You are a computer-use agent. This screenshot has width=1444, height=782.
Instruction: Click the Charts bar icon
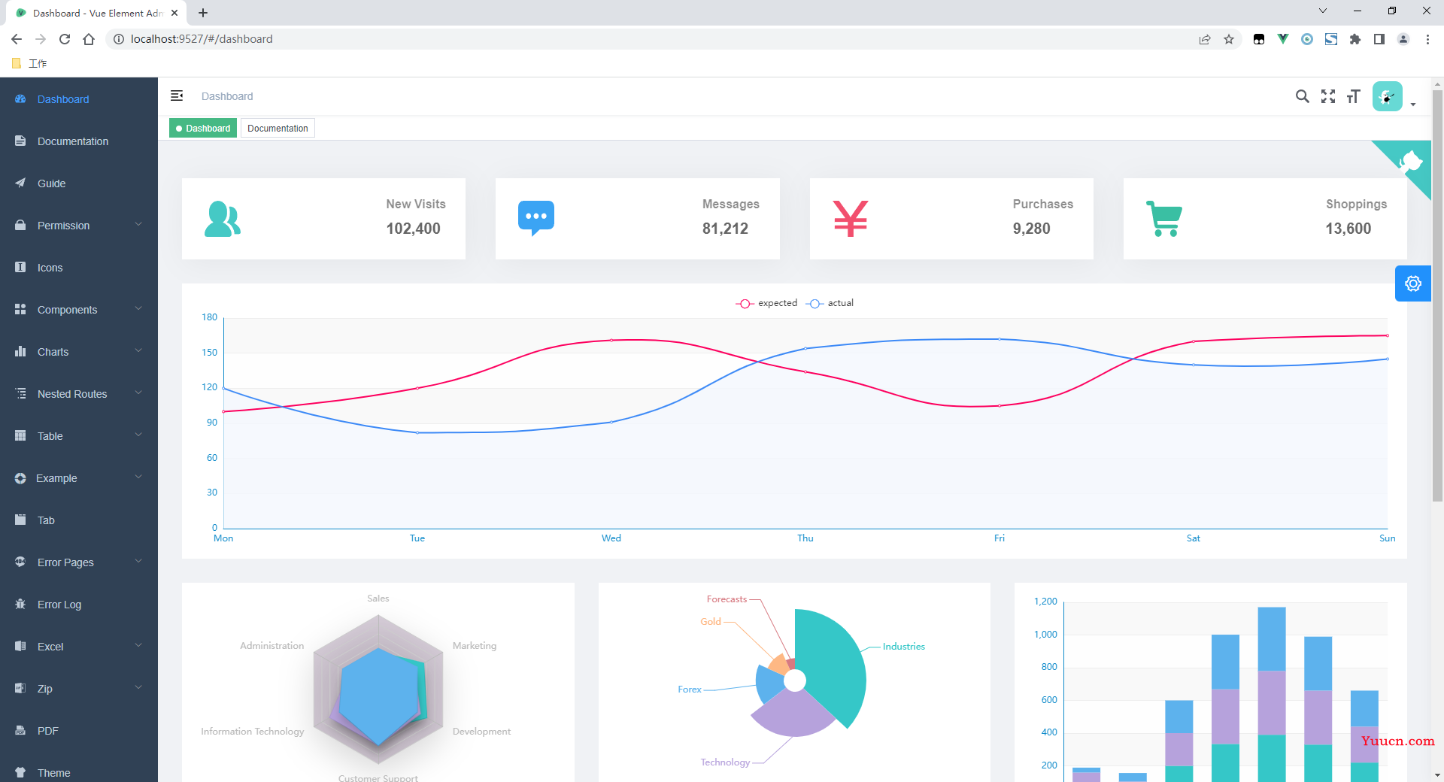20,352
